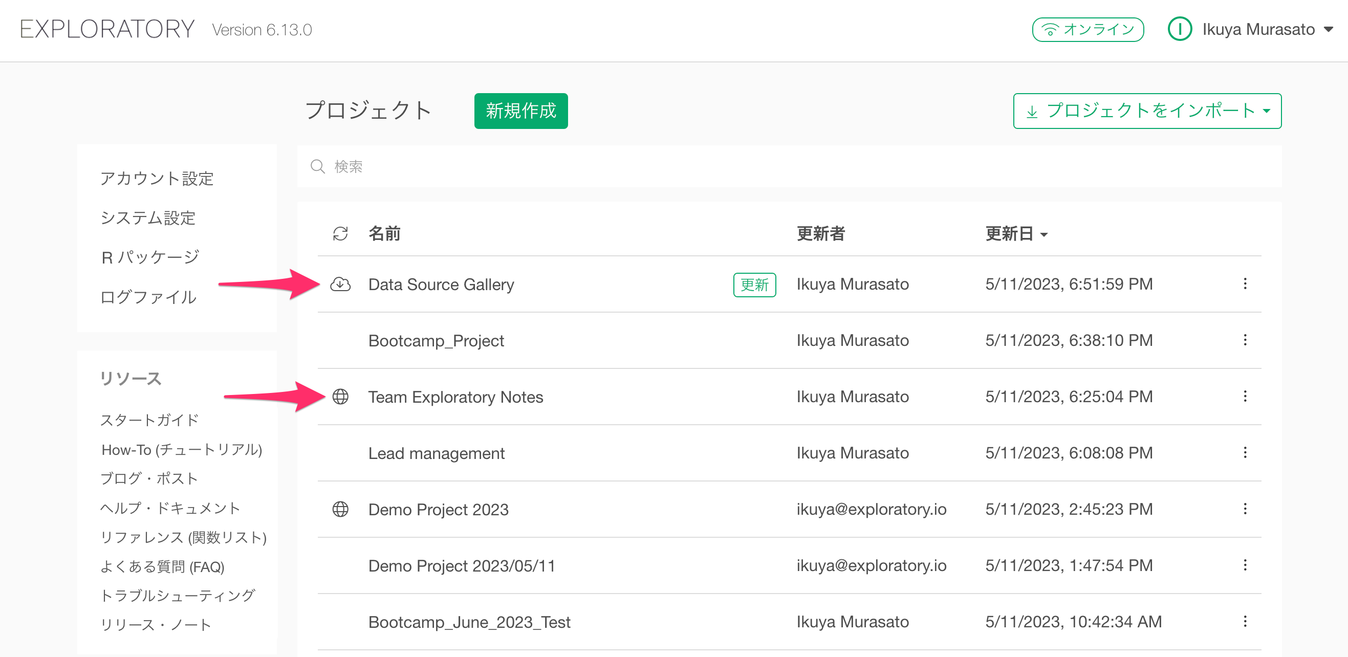Viewport: 1348px width, 657px height.
Task: Open three-dot menu for Bootcamp_Project row
Action: tap(1245, 340)
